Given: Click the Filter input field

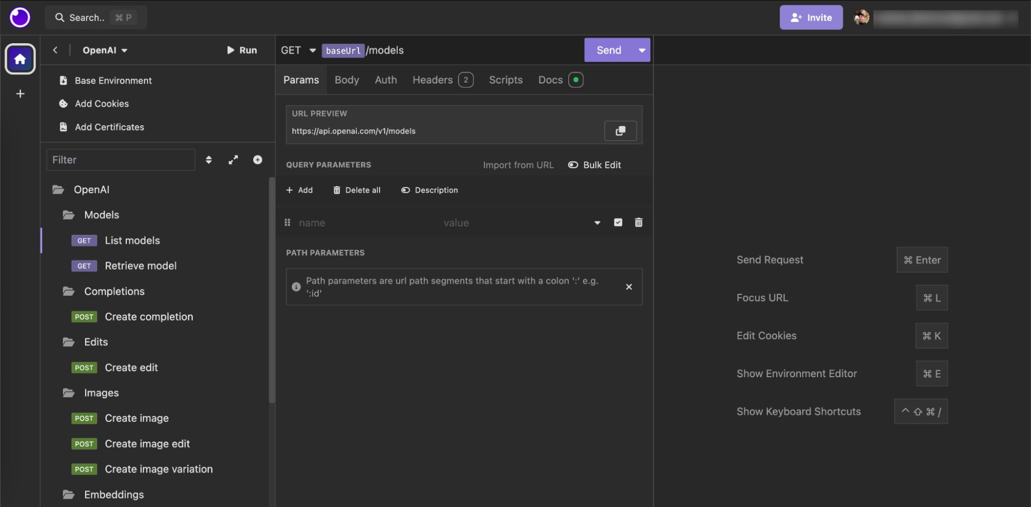Looking at the screenshot, I should coord(121,160).
